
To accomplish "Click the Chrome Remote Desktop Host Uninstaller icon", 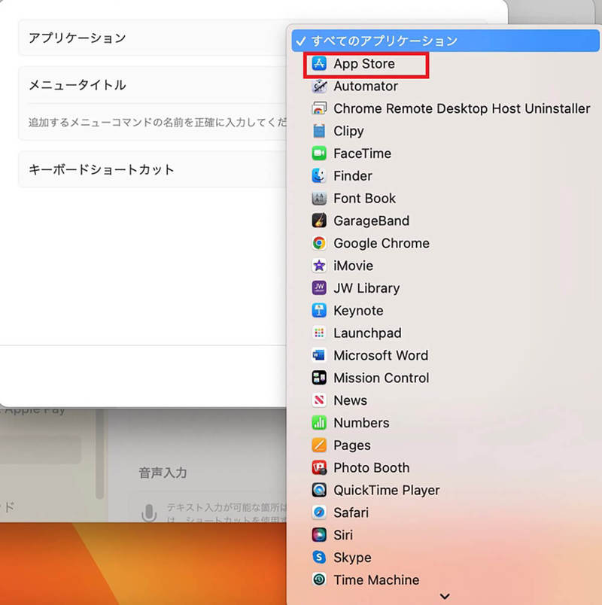I will (319, 108).
